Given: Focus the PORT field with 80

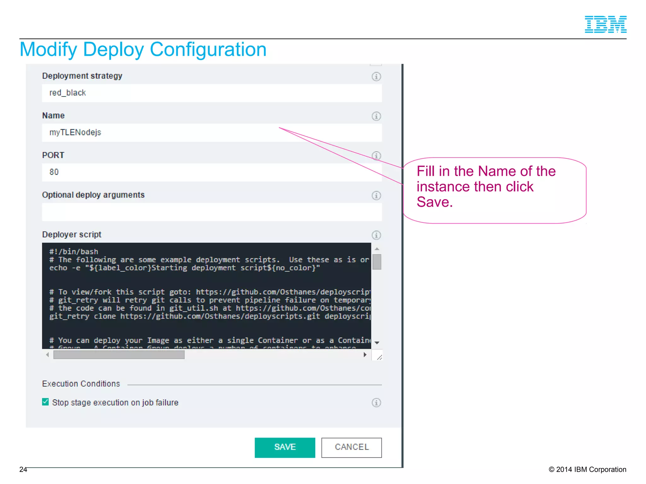Looking at the screenshot, I should click(212, 172).
